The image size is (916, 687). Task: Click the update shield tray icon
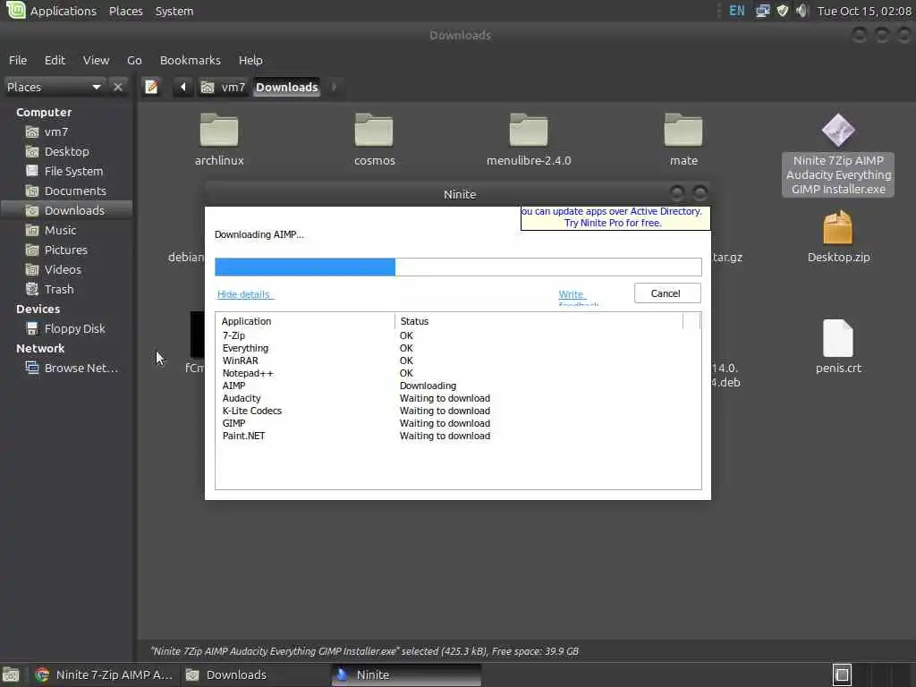pos(782,11)
